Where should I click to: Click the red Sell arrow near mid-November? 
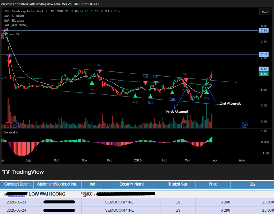point(100,71)
